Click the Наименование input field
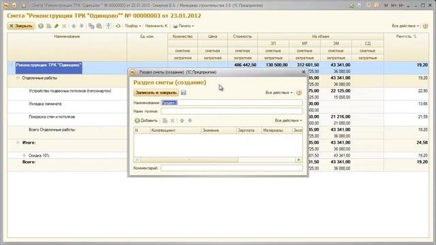 (232, 103)
